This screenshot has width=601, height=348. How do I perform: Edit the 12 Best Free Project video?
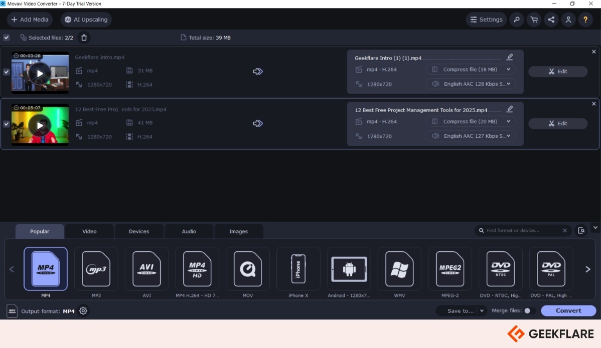558,124
